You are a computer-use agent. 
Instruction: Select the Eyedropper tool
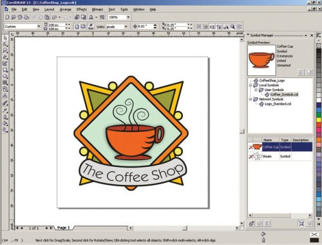5,110
